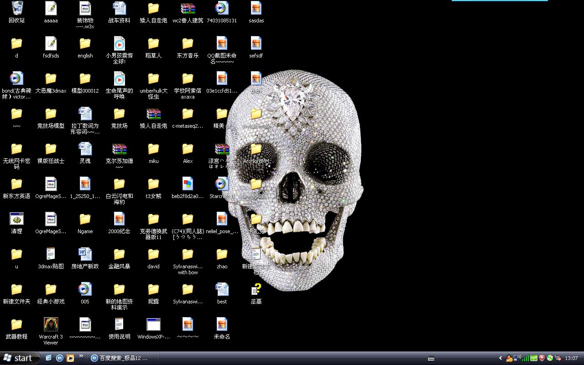Select the 妮露 folder

[153, 289]
